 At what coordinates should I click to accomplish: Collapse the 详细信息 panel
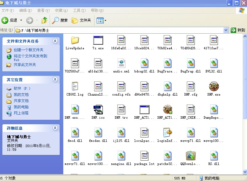click(55, 128)
